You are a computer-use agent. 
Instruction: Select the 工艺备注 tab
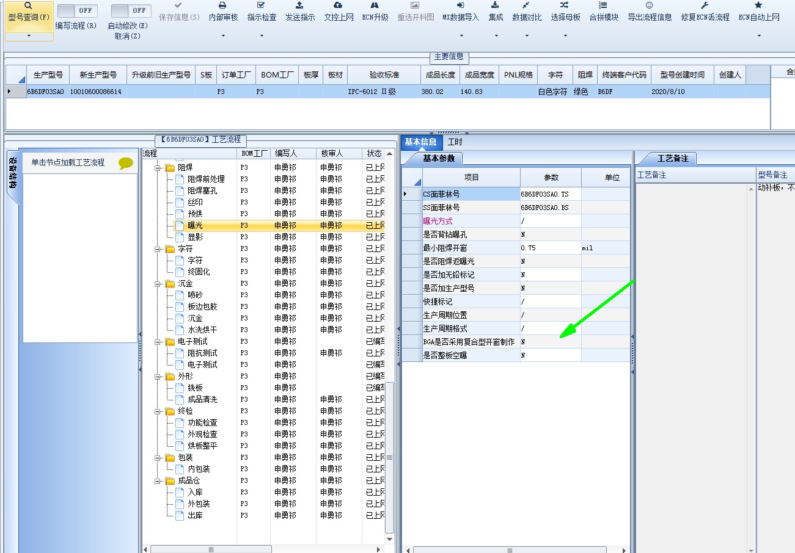tap(672, 158)
